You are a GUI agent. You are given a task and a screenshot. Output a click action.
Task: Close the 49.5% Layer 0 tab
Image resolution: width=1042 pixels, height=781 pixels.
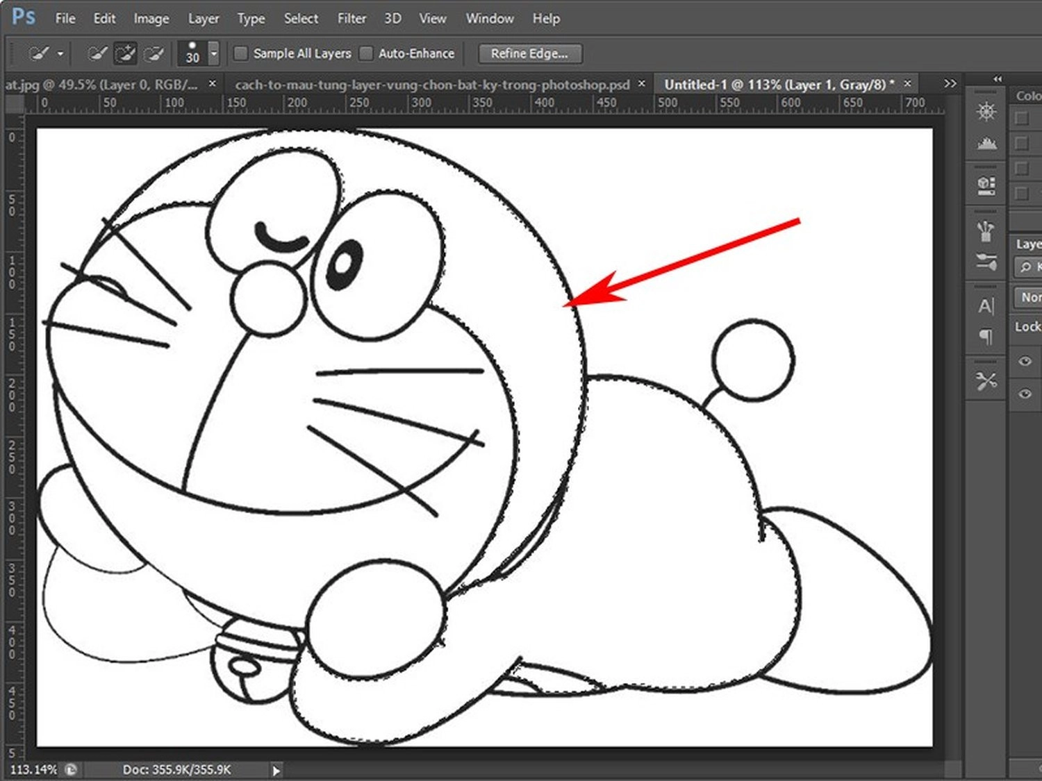coord(213,83)
